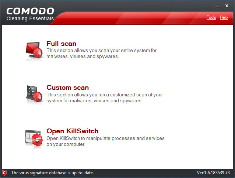Launch Open KillSwitch
Screen dimensions: 235x178
point(73,131)
